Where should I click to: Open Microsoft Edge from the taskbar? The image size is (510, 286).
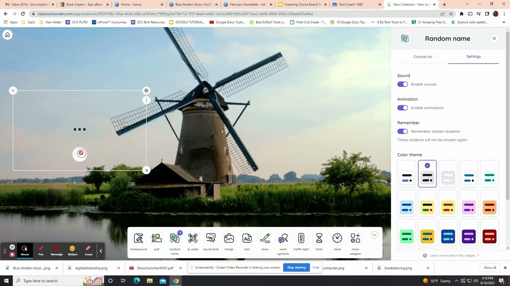(x=137, y=281)
